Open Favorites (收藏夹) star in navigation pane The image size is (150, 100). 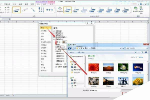71,62
